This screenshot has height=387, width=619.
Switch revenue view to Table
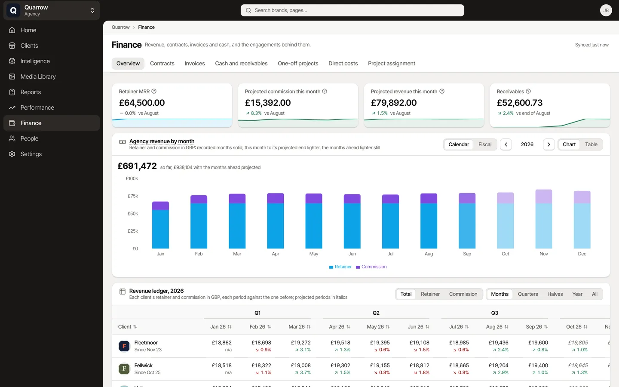[591, 144]
